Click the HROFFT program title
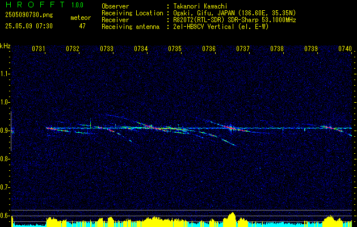Image resolution: width=357 pixels, height=227 pixels. pyautogui.click(x=35, y=5)
